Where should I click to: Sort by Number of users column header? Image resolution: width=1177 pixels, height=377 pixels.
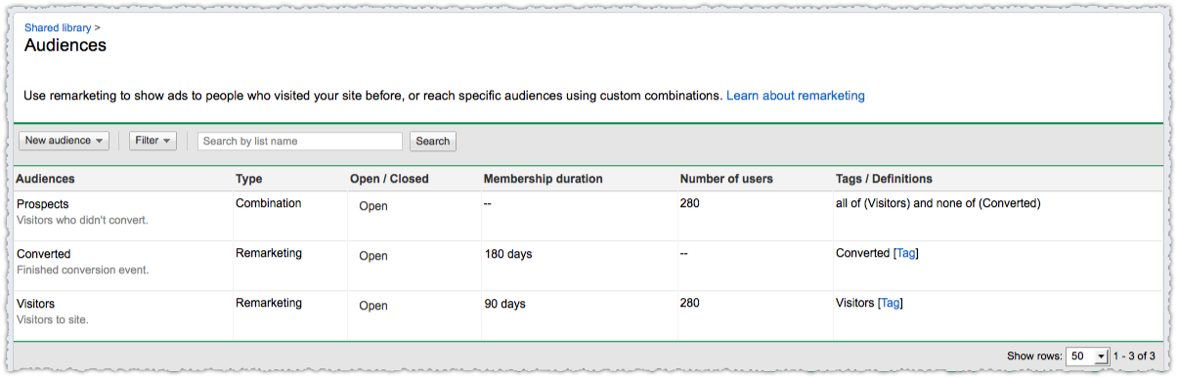[x=726, y=179]
